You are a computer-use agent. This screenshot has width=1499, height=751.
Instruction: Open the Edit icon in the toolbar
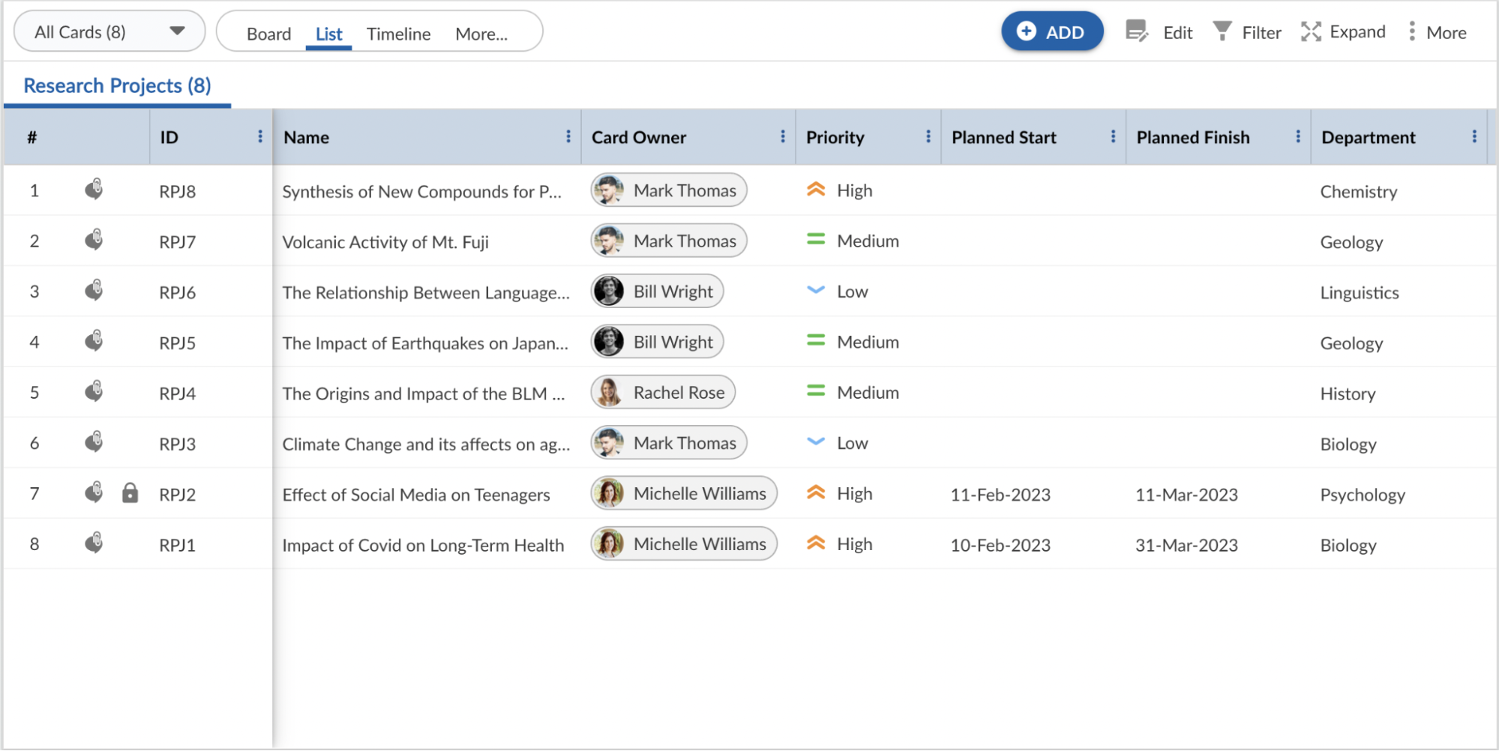(1135, 31)
